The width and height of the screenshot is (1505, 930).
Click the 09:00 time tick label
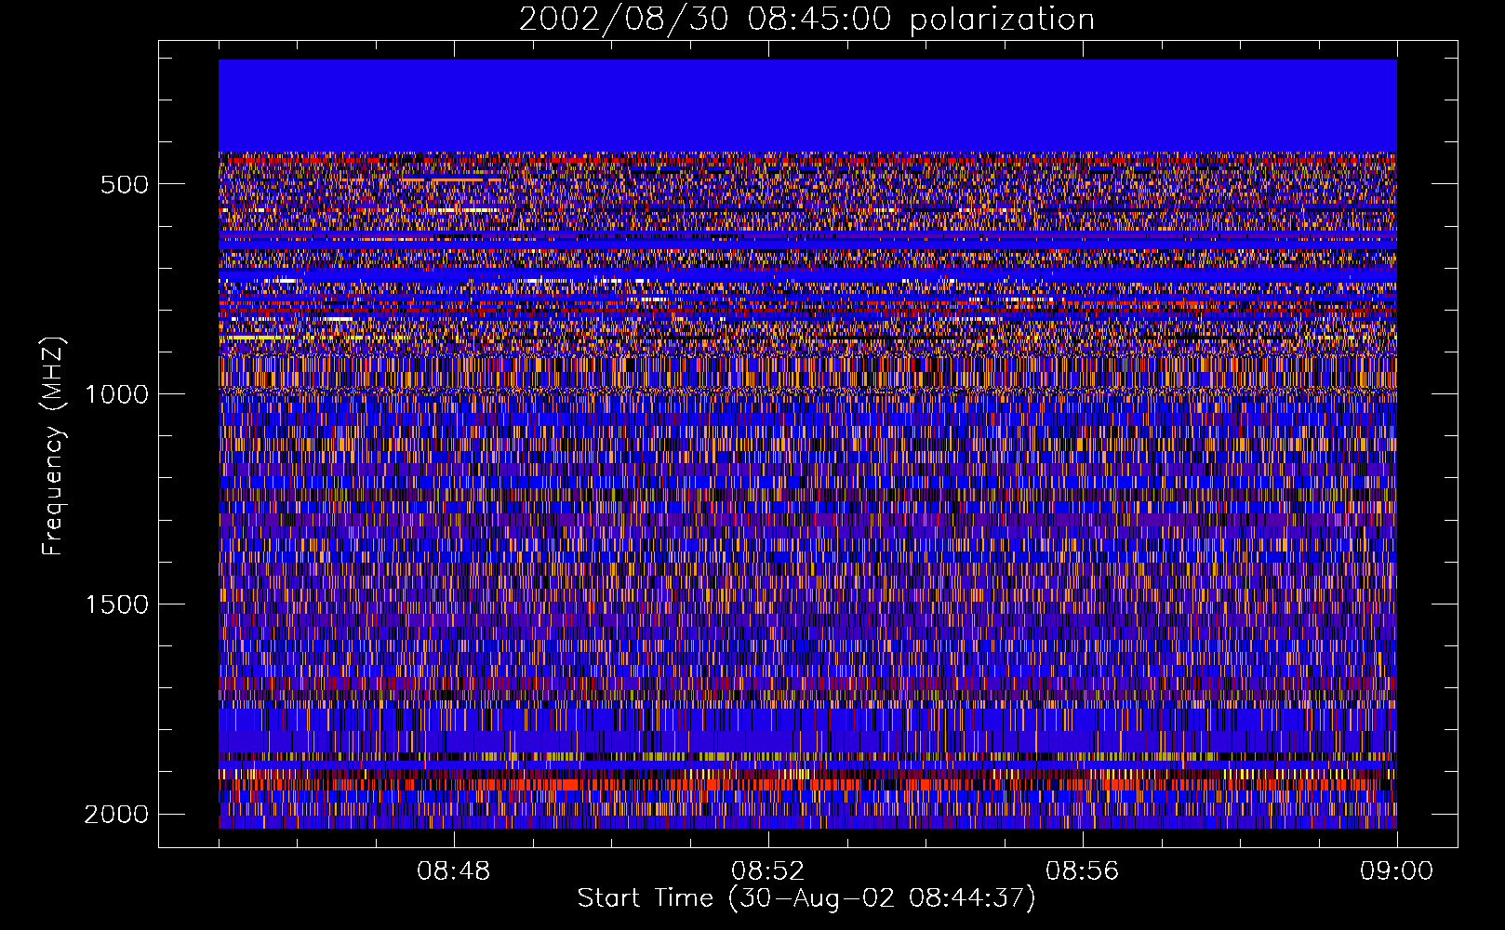[1397, 871]
